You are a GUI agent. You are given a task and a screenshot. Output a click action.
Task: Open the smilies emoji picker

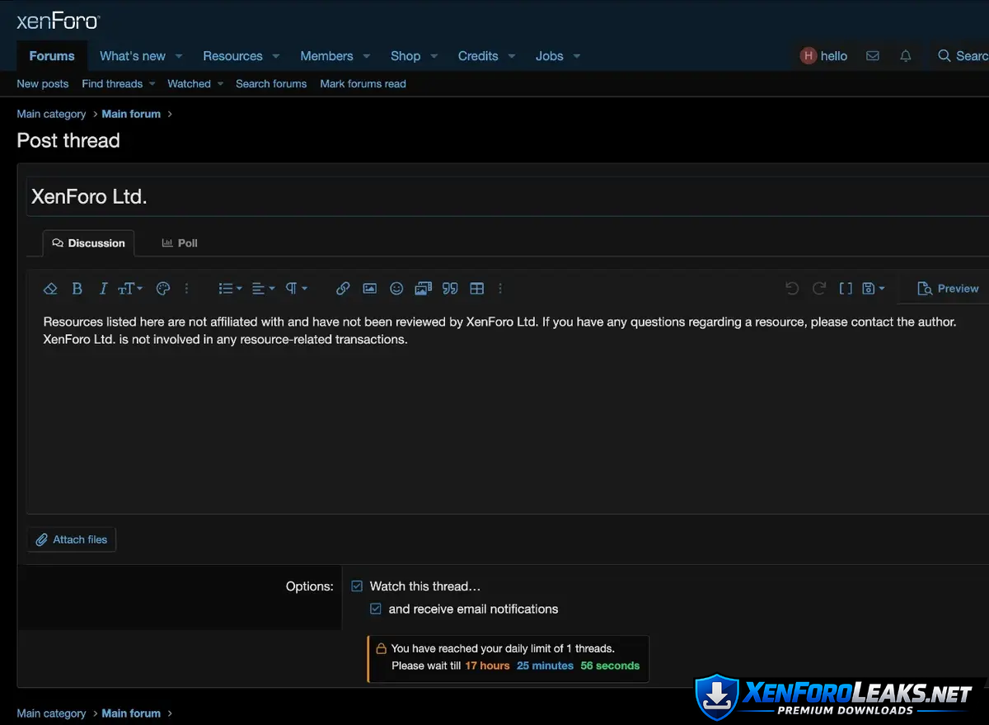coord(396,289)
